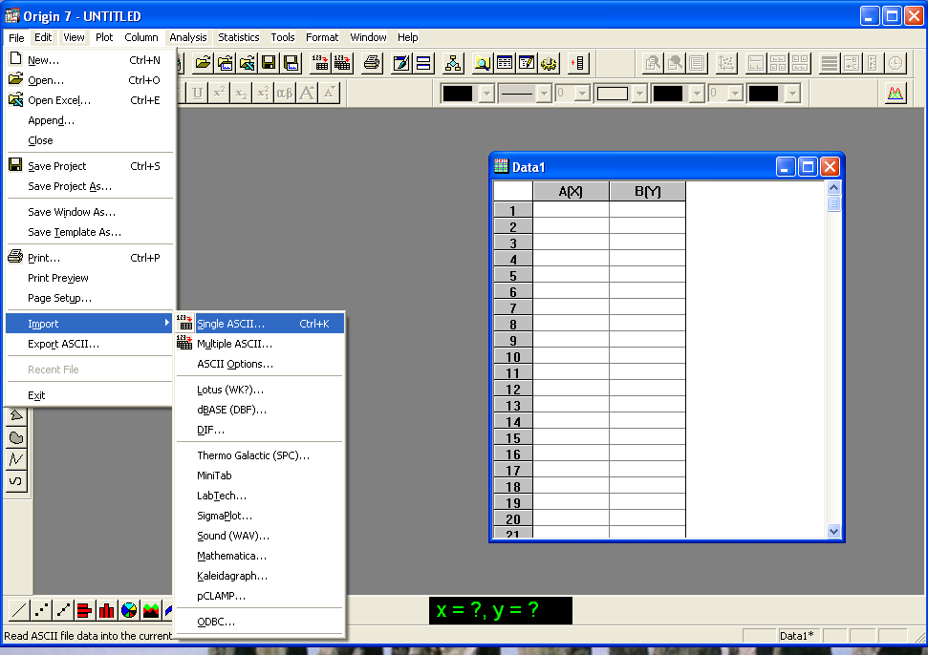This screenshot has height=655, width=928.
Task: Select column header A(X)
Action: [572, 192]
